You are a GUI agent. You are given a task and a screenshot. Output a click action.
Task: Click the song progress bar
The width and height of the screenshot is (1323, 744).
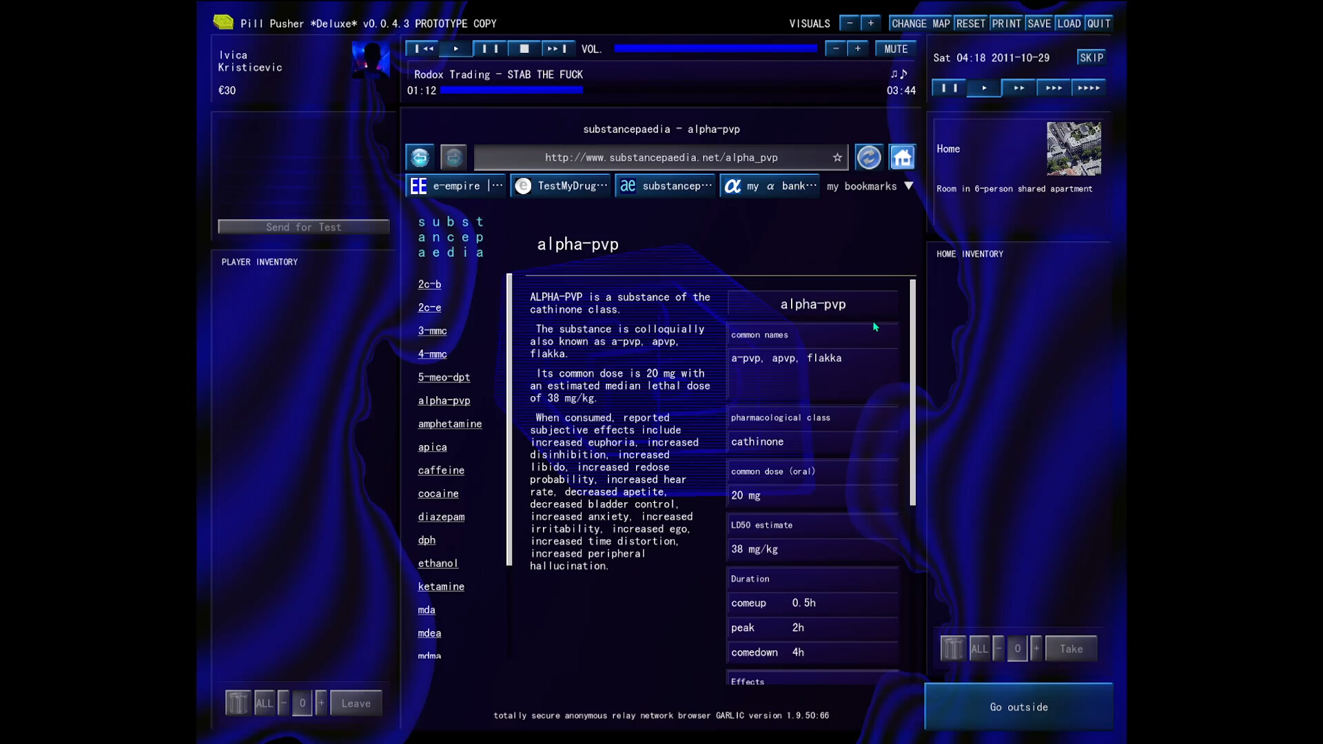click(x=661, y=90)
